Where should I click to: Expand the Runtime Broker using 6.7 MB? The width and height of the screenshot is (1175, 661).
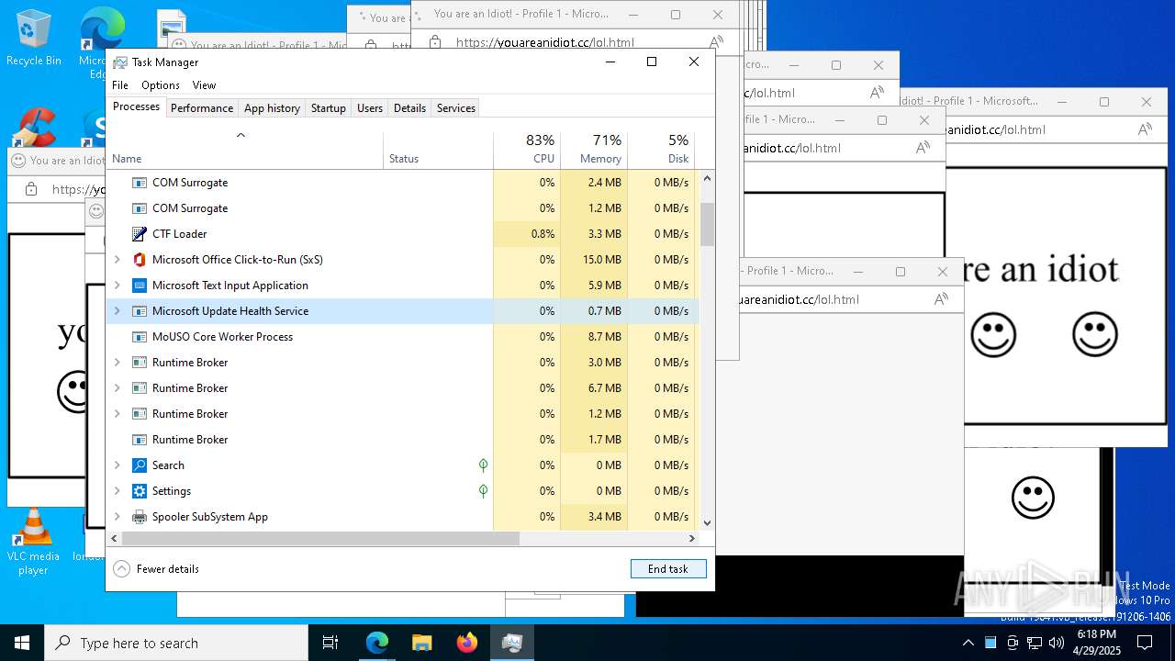coord(117,388)
